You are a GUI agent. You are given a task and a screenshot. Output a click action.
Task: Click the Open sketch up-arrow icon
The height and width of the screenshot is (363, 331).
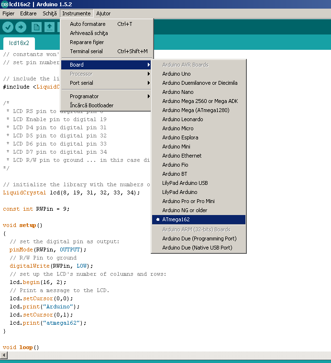tap(49, 27)
